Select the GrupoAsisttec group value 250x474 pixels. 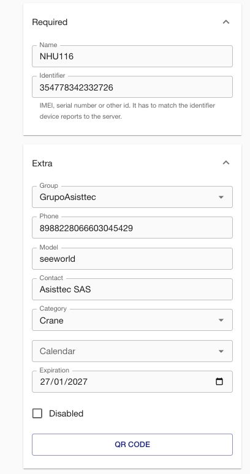coord(68,198)
